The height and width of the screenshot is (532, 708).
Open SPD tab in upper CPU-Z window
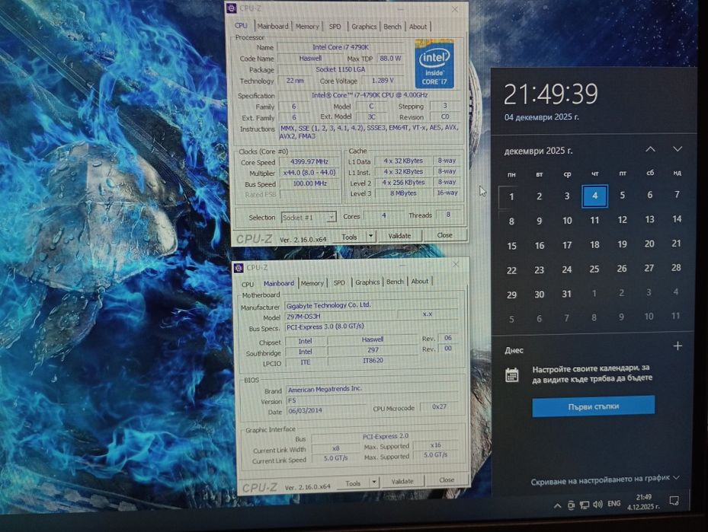point(335,26)
